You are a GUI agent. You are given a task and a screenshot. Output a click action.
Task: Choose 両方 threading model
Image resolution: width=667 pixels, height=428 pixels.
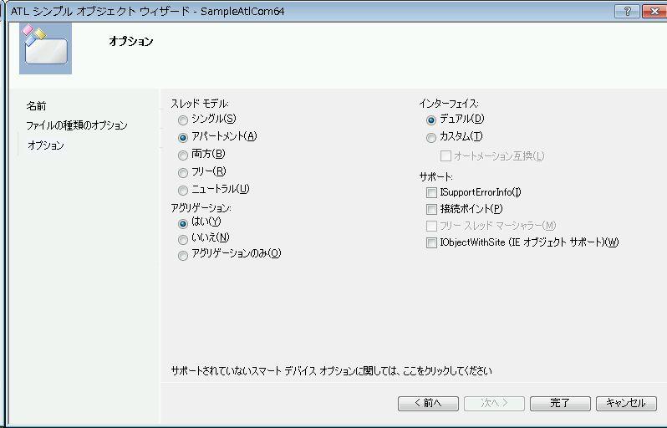[x=183, y=155]
